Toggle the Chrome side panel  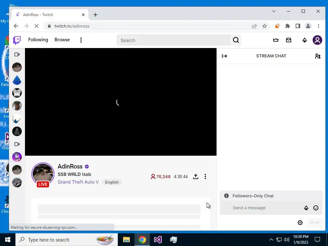[x=298, y=26]
